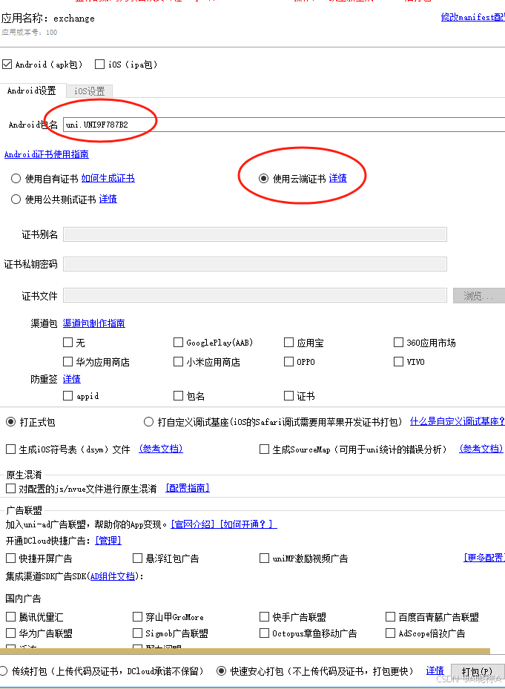Switch to the Android设置 tab

(32, 90)
